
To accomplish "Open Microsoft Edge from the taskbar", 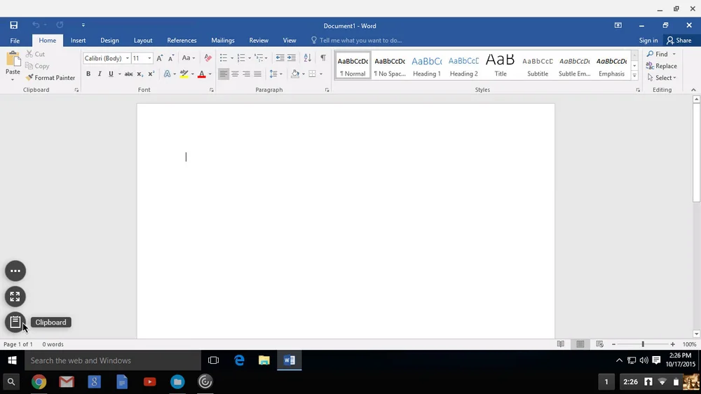I will [239, 360].
